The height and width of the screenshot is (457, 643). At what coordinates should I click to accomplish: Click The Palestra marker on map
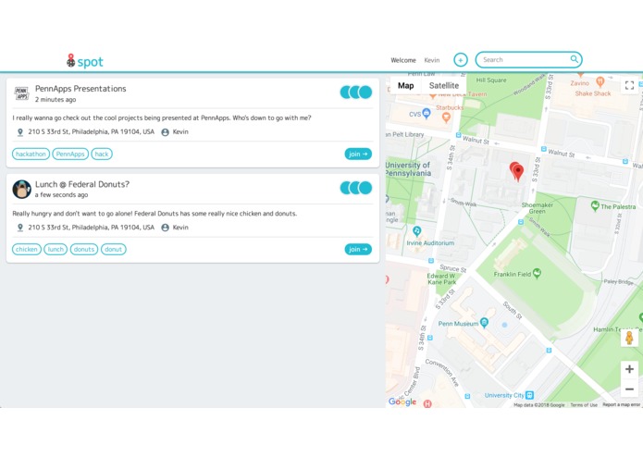tap(595, 205)
